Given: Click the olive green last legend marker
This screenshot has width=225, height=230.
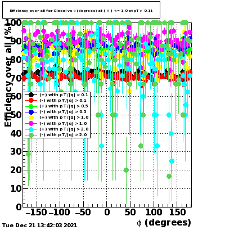Looking at the screenshot, I should [31, 135].
